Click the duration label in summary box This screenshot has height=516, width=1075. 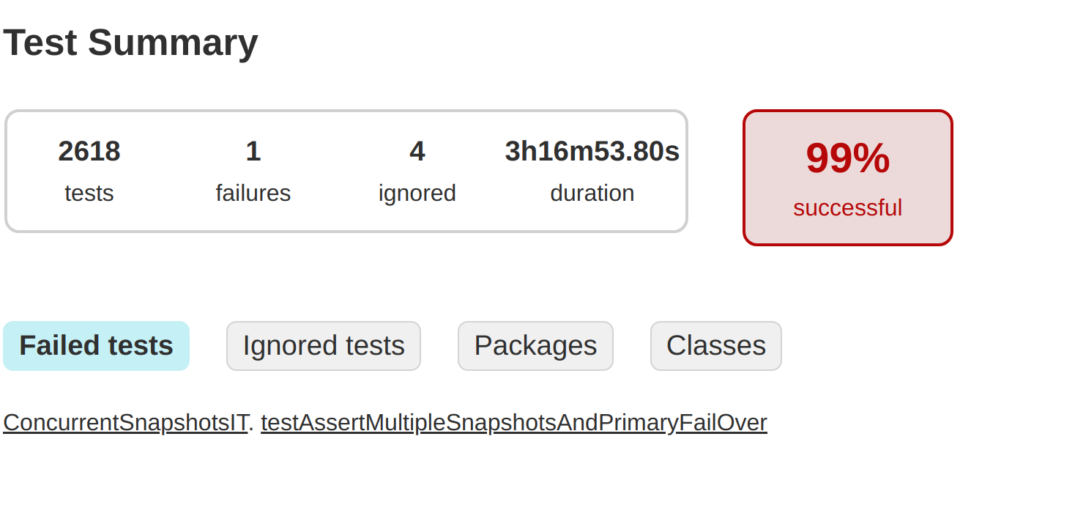[x=592, y=193]
